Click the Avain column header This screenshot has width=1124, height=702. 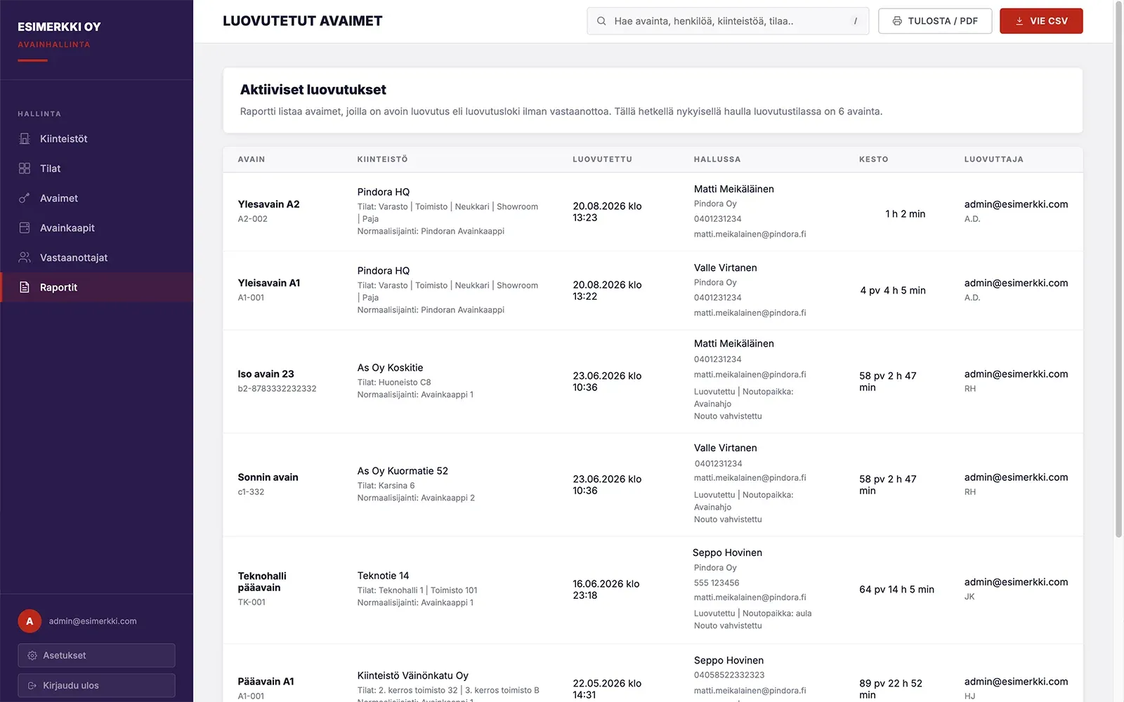click(251, 159)
